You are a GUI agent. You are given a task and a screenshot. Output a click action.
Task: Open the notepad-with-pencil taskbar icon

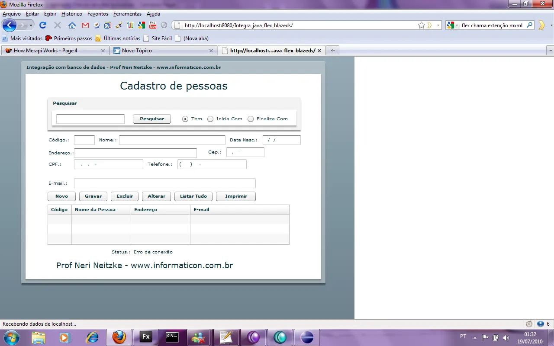click(226, 337)
